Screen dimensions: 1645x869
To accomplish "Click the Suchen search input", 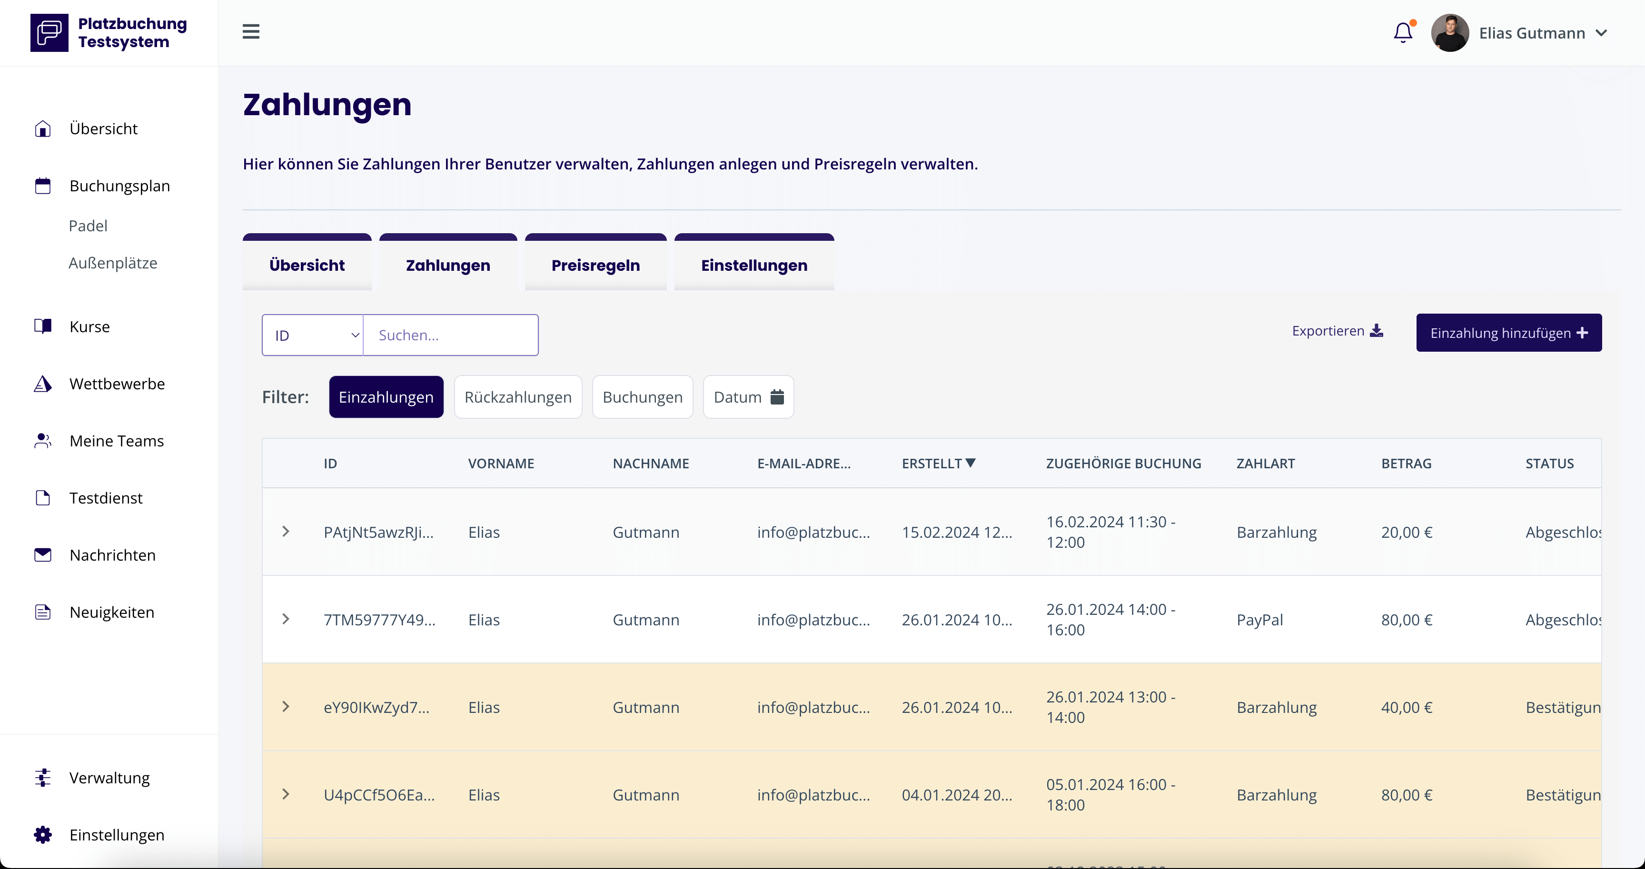I will pyautogui.click(x=451, y=335).
